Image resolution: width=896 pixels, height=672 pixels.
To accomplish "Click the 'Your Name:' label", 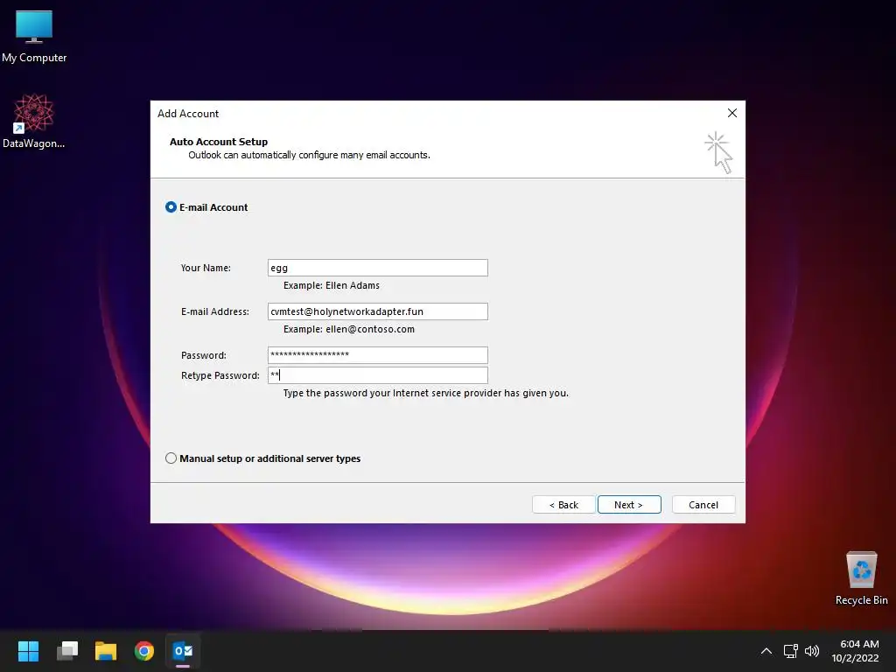I will (x=206, y=268).
